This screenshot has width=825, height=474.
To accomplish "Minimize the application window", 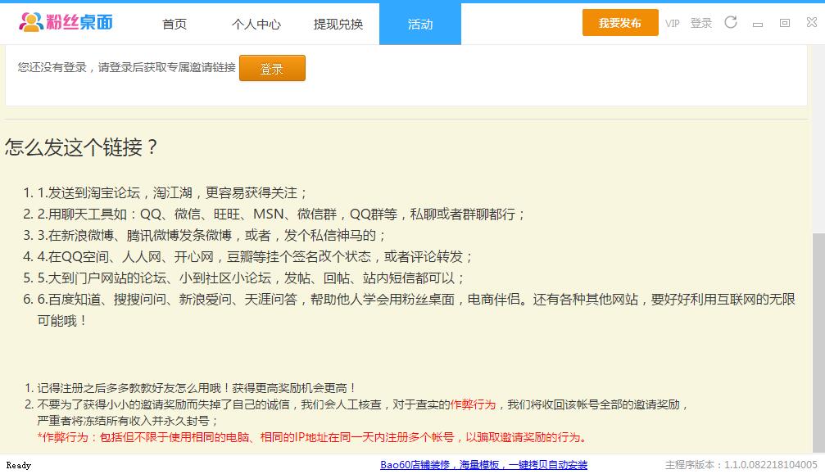I will (758, 22).
